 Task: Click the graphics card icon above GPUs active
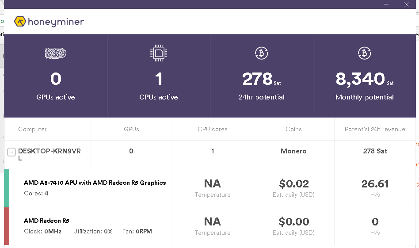[56, 53]
